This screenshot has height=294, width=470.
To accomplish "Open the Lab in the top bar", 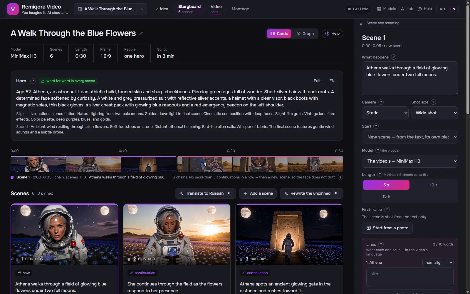I will click(407, 9).
